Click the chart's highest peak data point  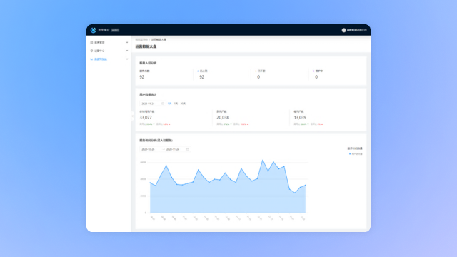pyautogui.click(x=263, y=160)
